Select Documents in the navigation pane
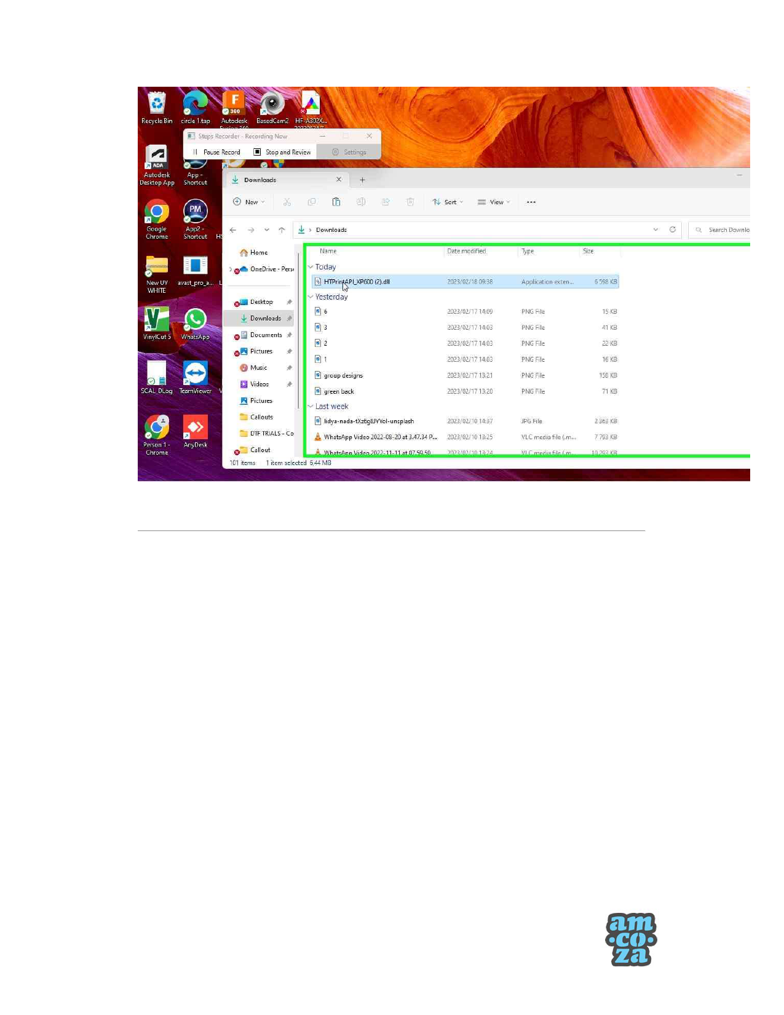784x1015 pixels. pyautogui.click(x=266, y=335)
